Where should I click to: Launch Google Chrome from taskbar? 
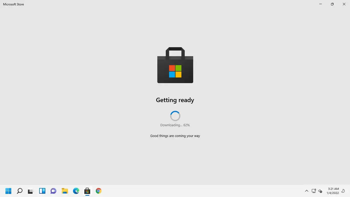99,191
